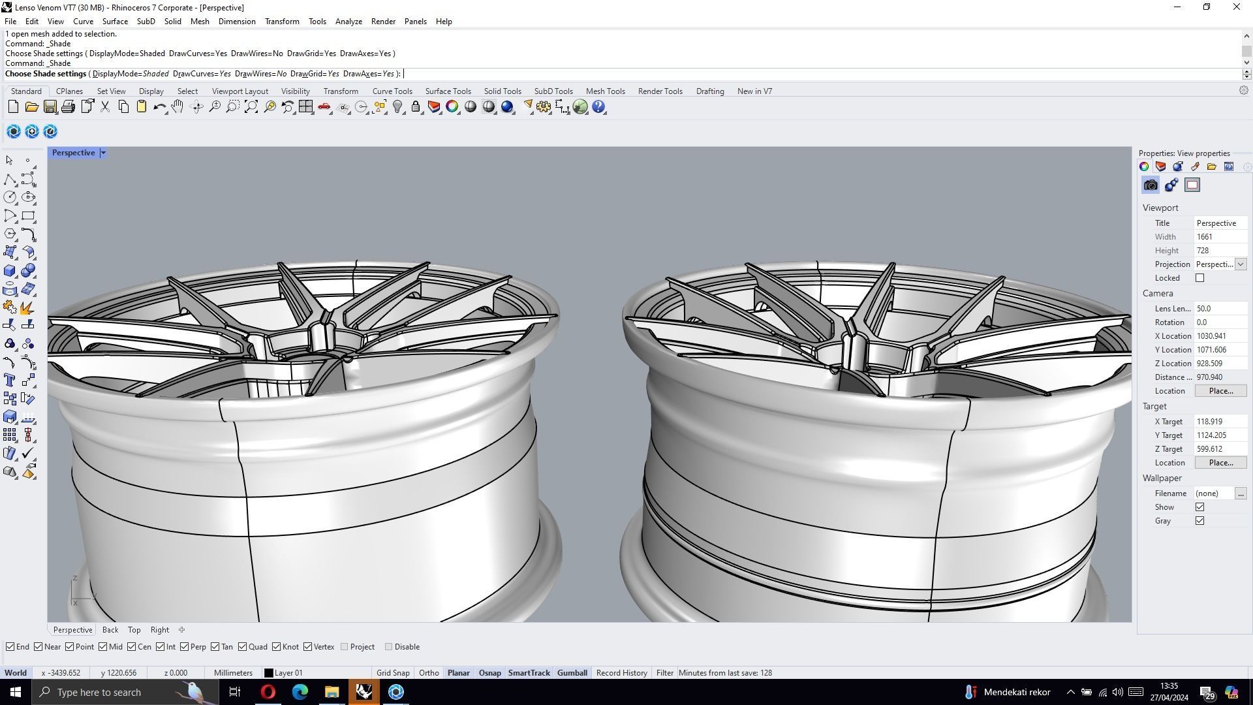This screenshot has width=1253, height=705.
Task: Click the Undo arrow icon
Action: tap(159, 107)
